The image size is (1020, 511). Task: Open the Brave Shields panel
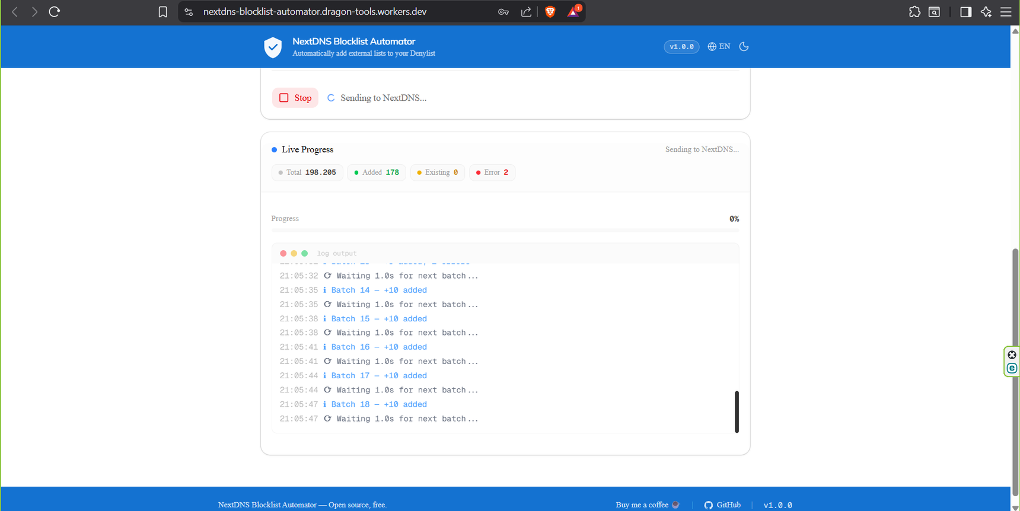pyautogui.click(x=550, y=12)
